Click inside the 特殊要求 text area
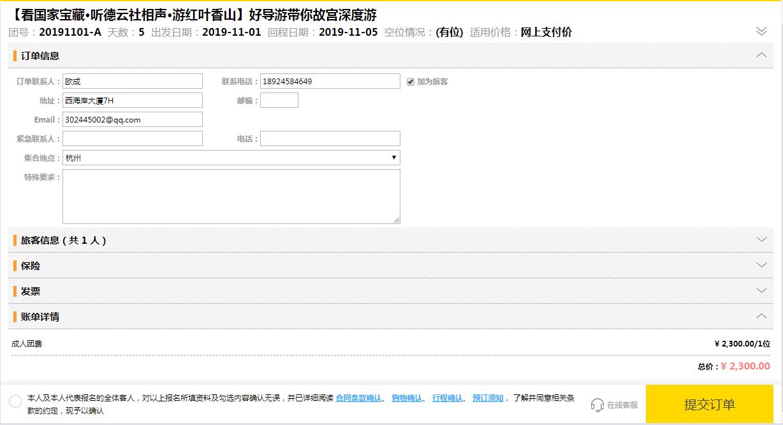Viewport: 783px width, 425px height. pos(231,196)
